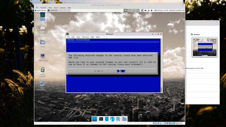This screenshot has height=127, width=226.
Task: Click the Right Ctrl host key indicator
Action: coord(179,123)
